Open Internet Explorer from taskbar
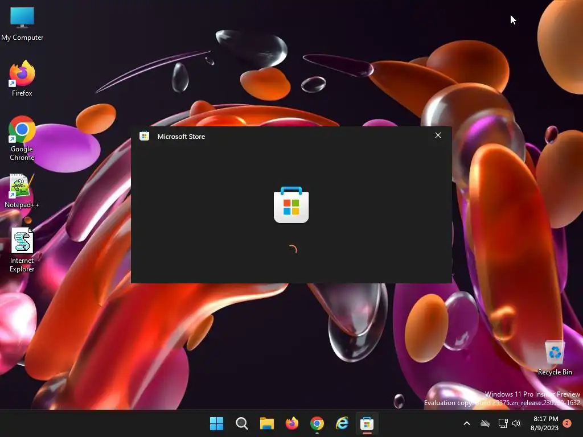This screenshot has width=583, height=437. tap(342, 423)
